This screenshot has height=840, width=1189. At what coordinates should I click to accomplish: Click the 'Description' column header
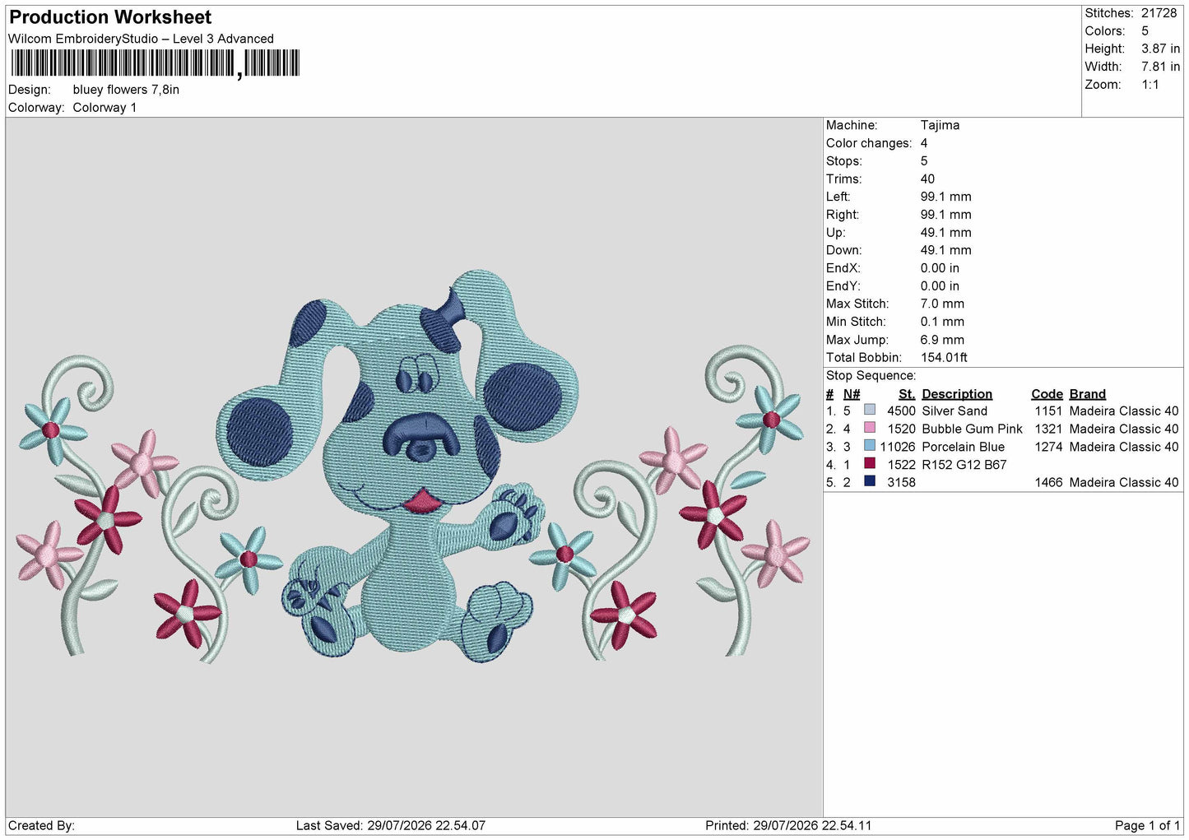957,394
